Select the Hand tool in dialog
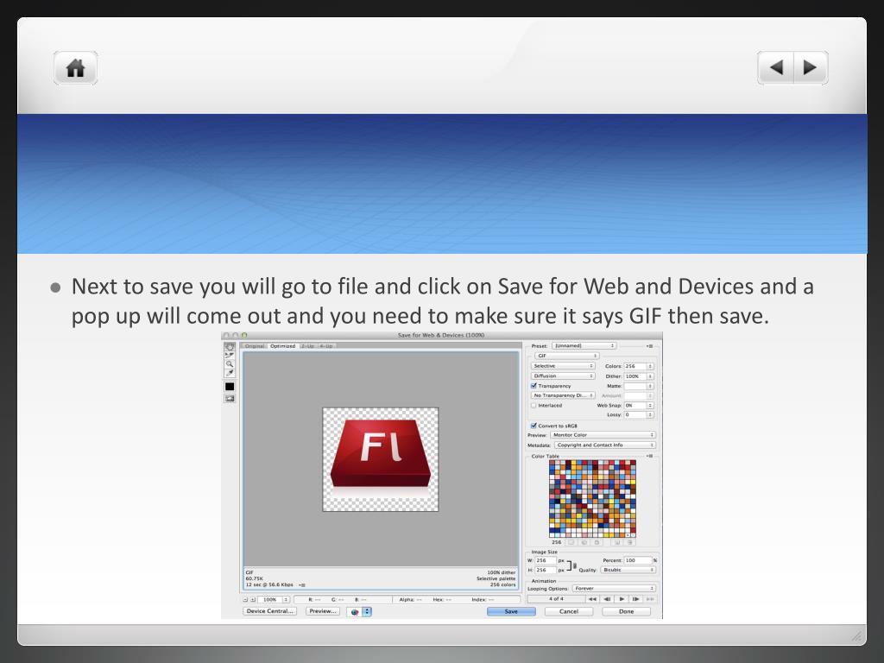Screen dimensions: 884x663 230,347
